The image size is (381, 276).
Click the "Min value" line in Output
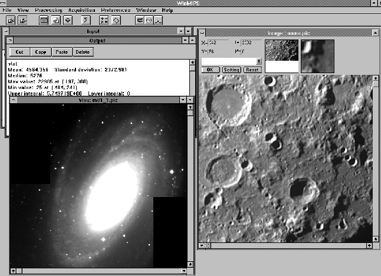pyautogui.click(x=42, y=87)
